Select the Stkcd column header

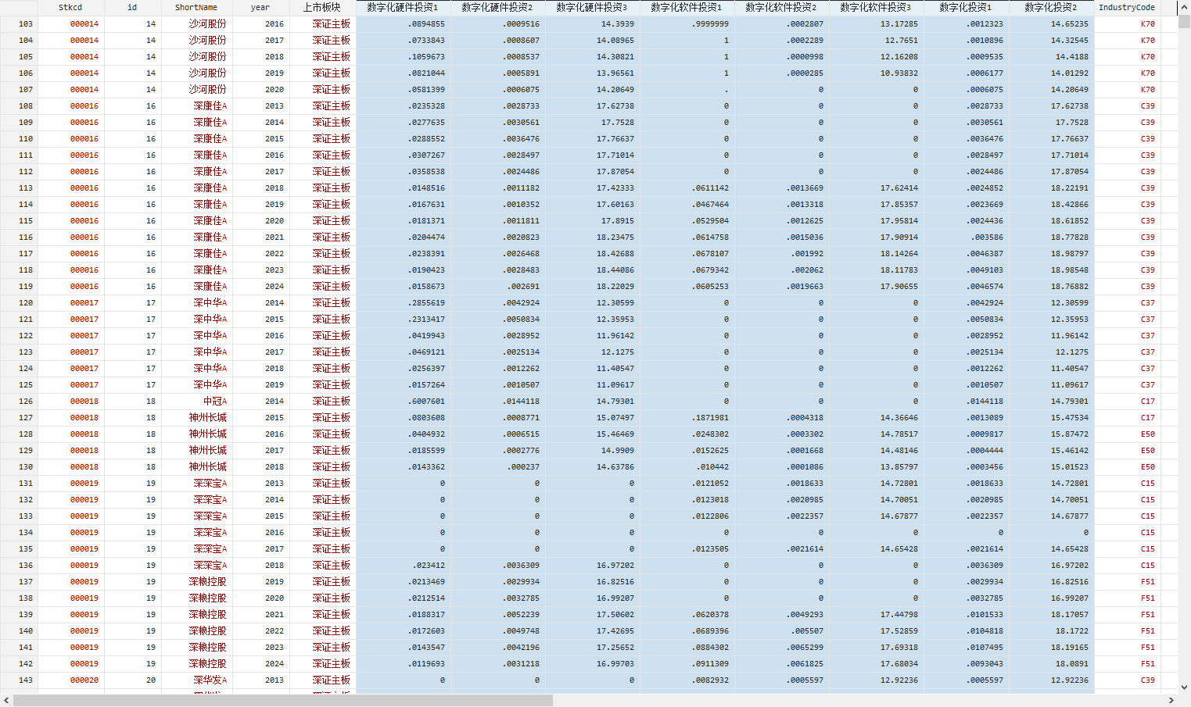click(x=70, y=8)
